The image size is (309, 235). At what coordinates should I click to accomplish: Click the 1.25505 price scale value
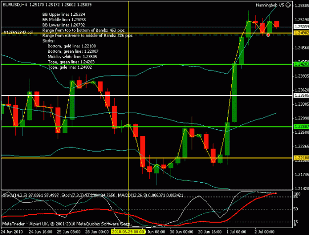(302, 5)
